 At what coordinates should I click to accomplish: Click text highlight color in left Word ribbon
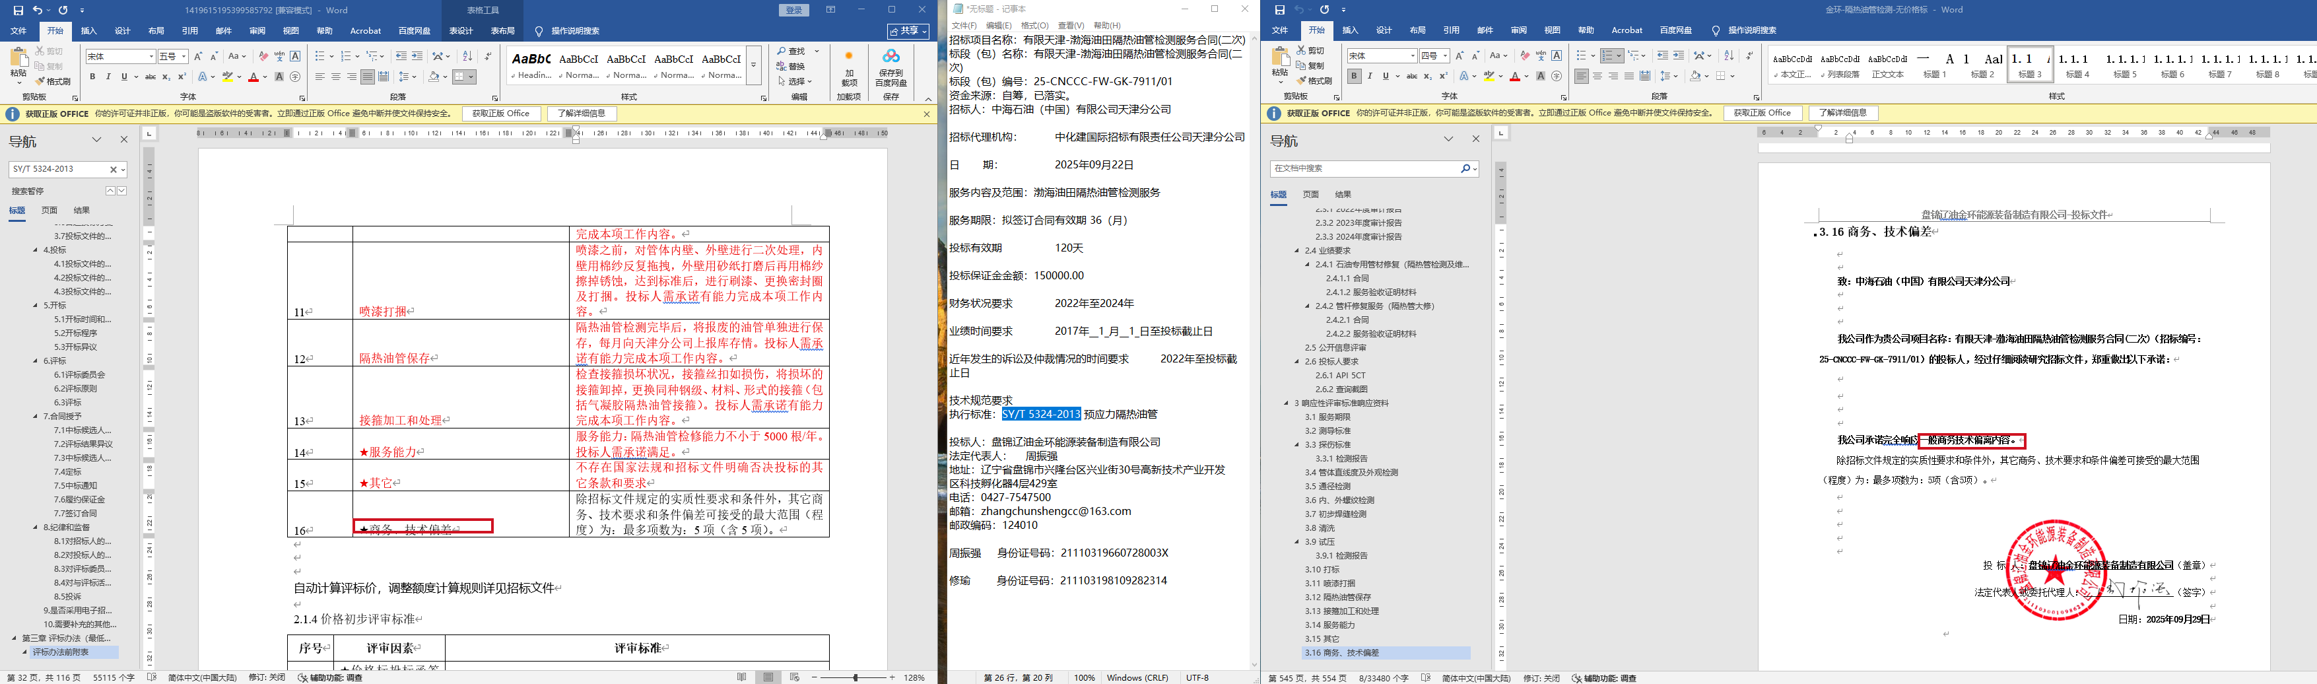coord(228,77)
